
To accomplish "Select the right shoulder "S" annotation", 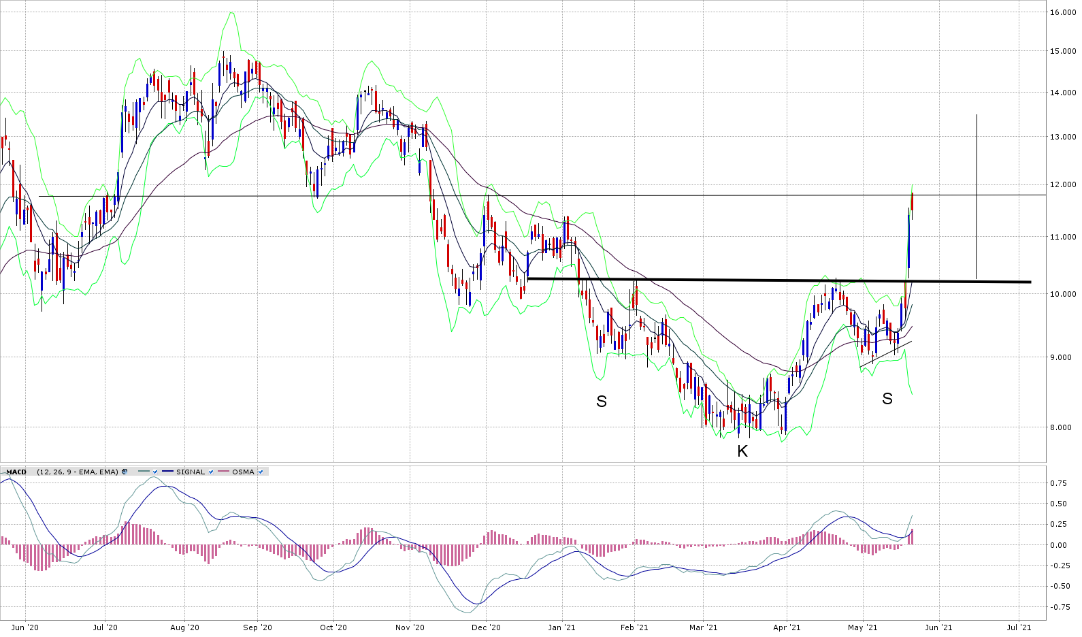I will [887, 399].
